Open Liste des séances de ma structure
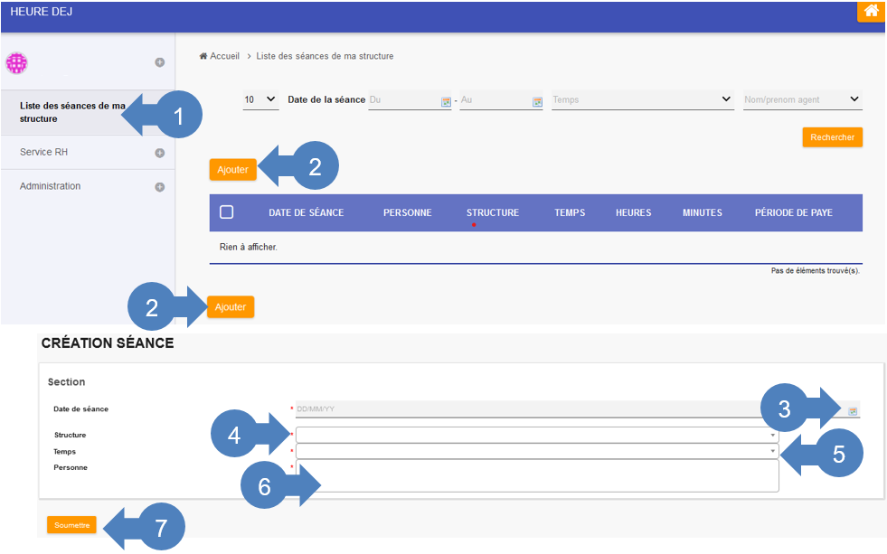887x554 pixels. click(x=72, y=112)
